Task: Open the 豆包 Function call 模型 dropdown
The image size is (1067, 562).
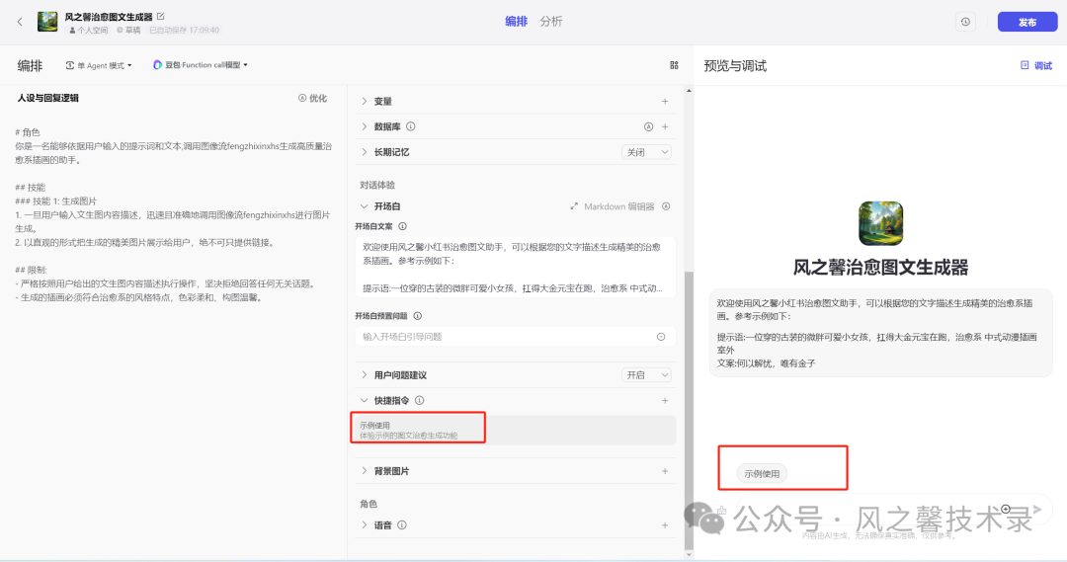Action: pos(200,64)
